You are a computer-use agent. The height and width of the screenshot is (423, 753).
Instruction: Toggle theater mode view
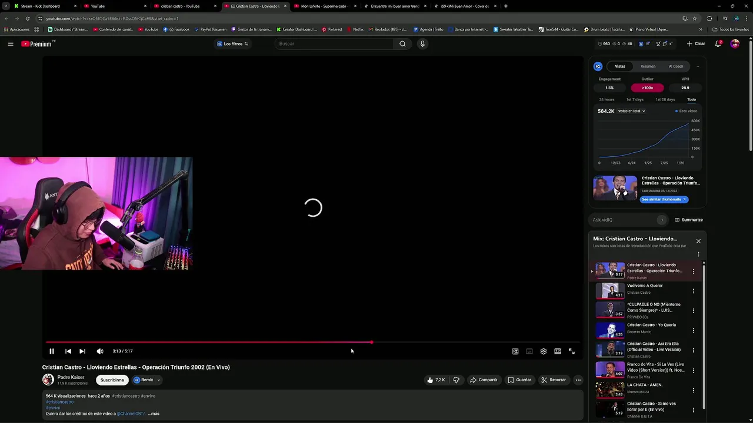557,351
